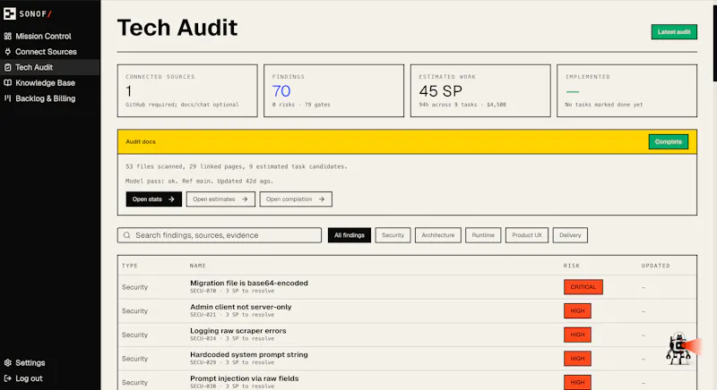Viewport: 717px width, 390px height.
Task: Click the TYPE column header
Action: point(130,266)
